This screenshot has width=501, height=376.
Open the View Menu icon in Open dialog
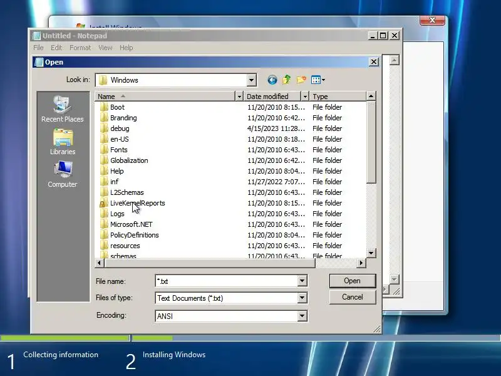318,80
